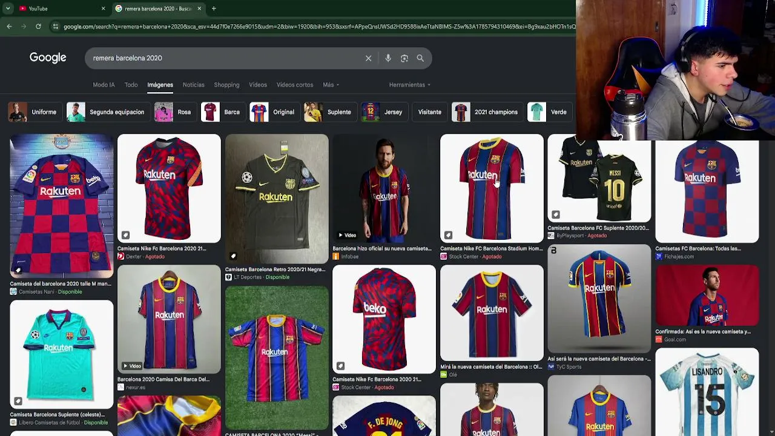Open 'Confirmada: Así es la nueva camiseta' result

703,331
